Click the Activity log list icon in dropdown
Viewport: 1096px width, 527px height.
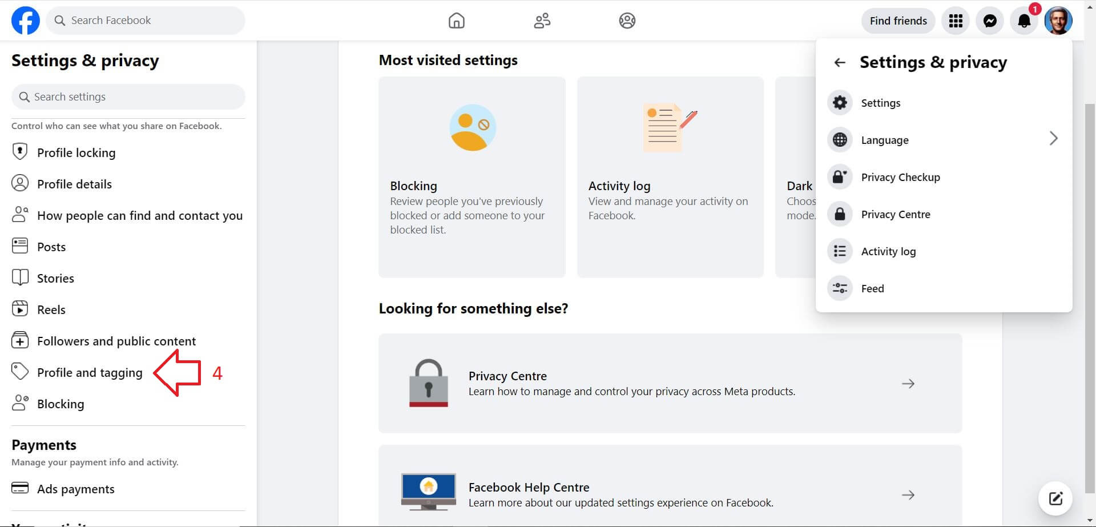tap(840, 251)
